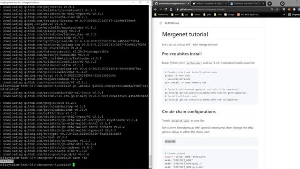Open the tech bookmarks folder
Screen dimensions: 300x169
click(175, 15)
